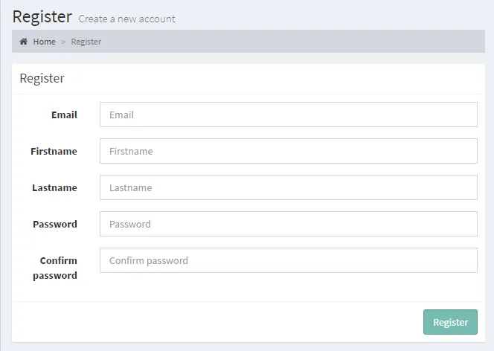
Task: Click the Register panel title
Action: click(42, 78)
